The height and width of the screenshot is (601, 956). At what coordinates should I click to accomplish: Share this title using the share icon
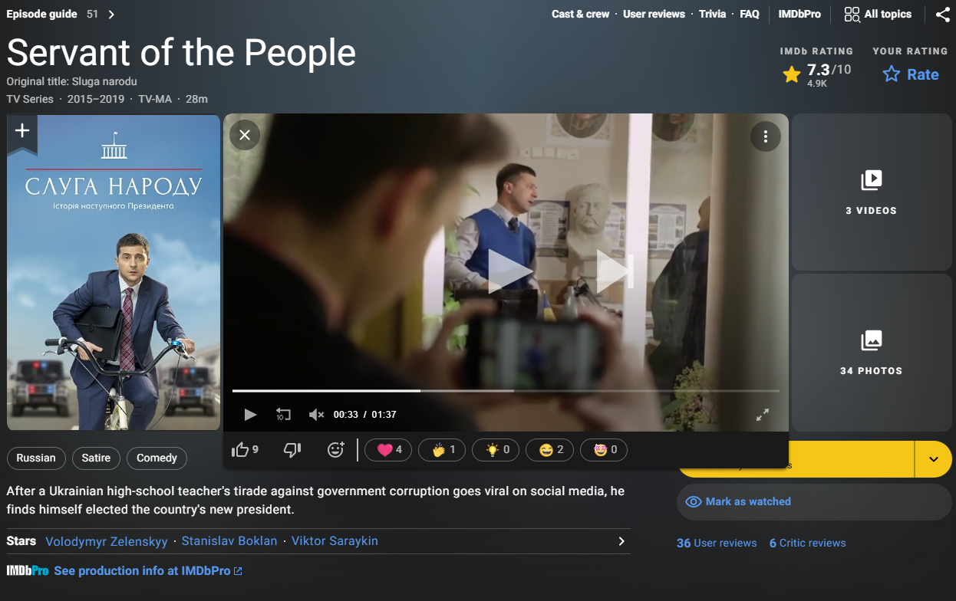click(x=943, y=15)
